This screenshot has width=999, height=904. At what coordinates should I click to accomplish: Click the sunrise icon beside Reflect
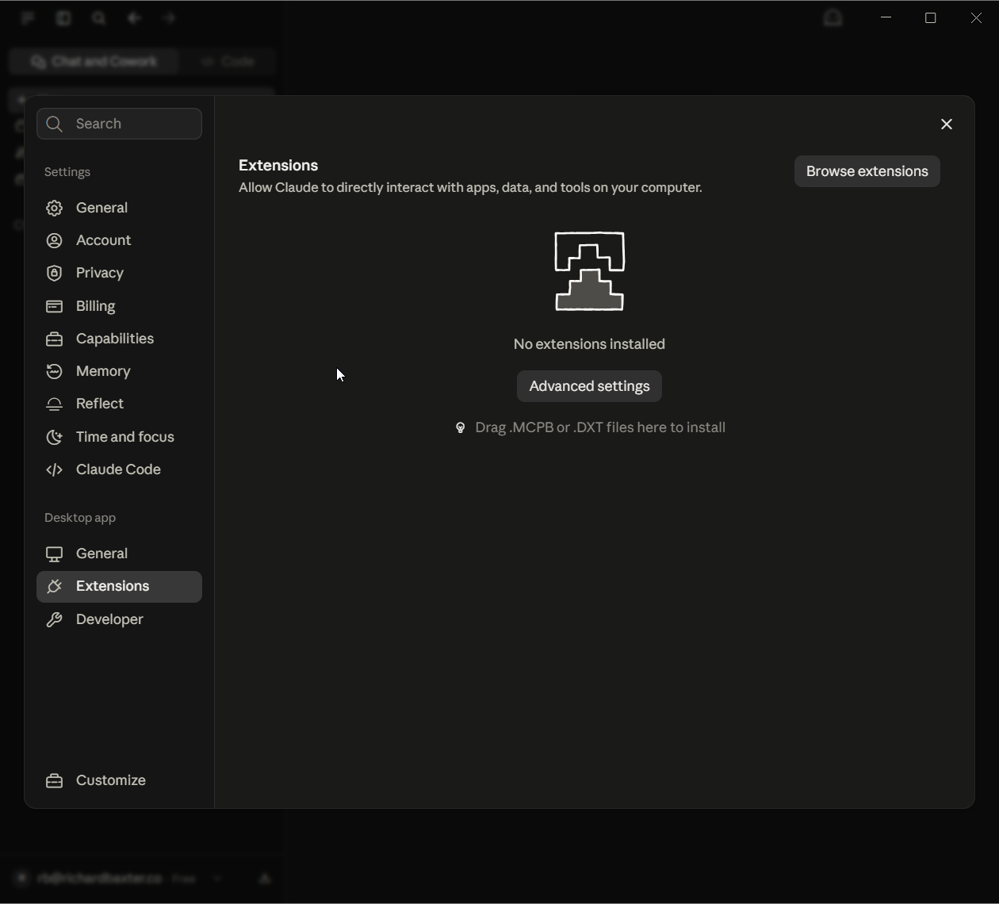tap(54, 404)
